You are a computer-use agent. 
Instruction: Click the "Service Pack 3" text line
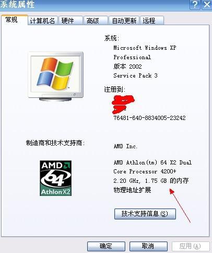tap(136, 75)
